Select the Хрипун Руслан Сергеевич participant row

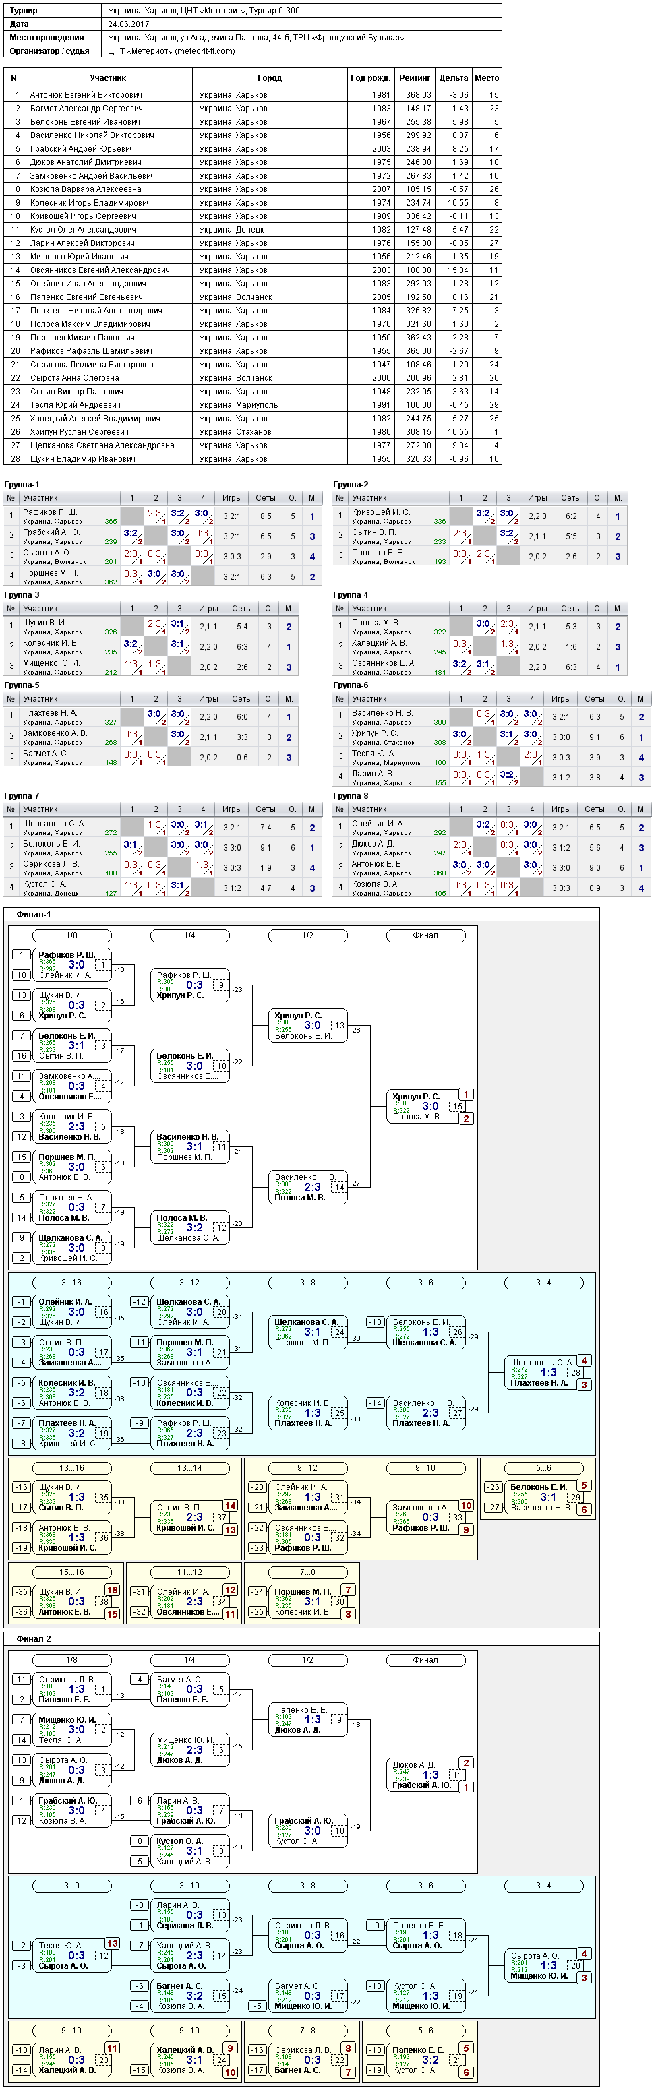(252, 431)
